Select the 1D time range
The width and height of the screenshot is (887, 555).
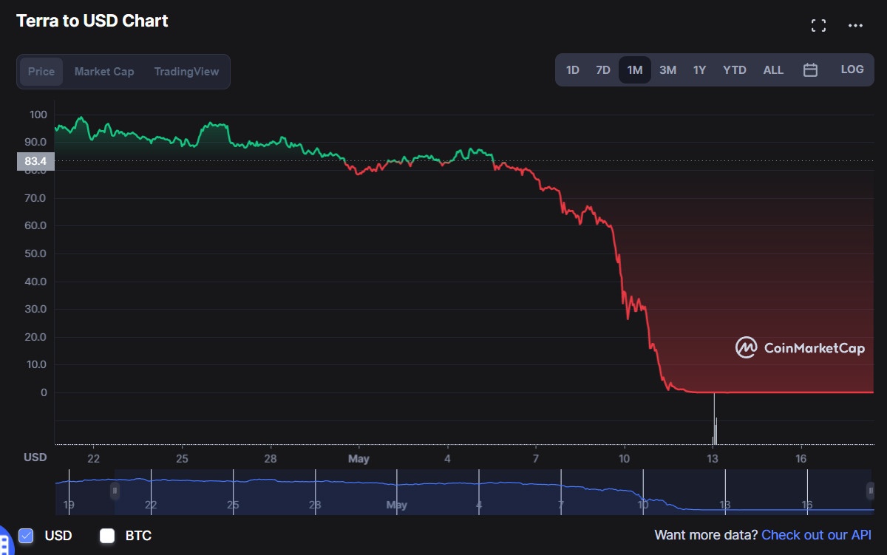pyautogui.click(x=572, y=70)
